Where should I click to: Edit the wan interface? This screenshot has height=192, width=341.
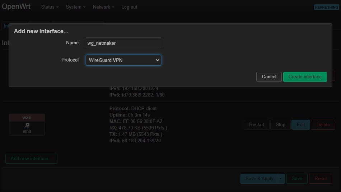(x=300, y=125)
